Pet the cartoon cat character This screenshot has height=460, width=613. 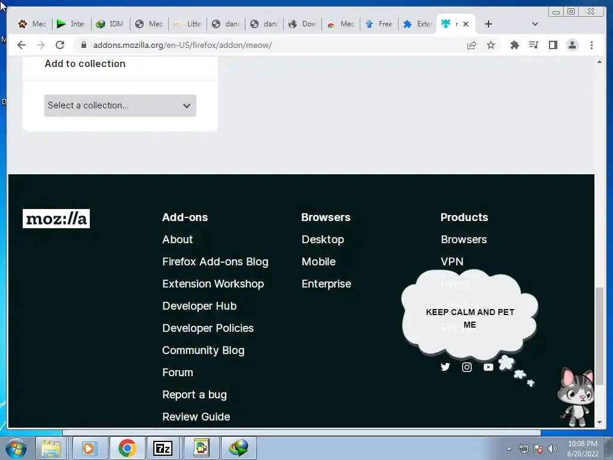pyautogui.click(x=576, y=397)
